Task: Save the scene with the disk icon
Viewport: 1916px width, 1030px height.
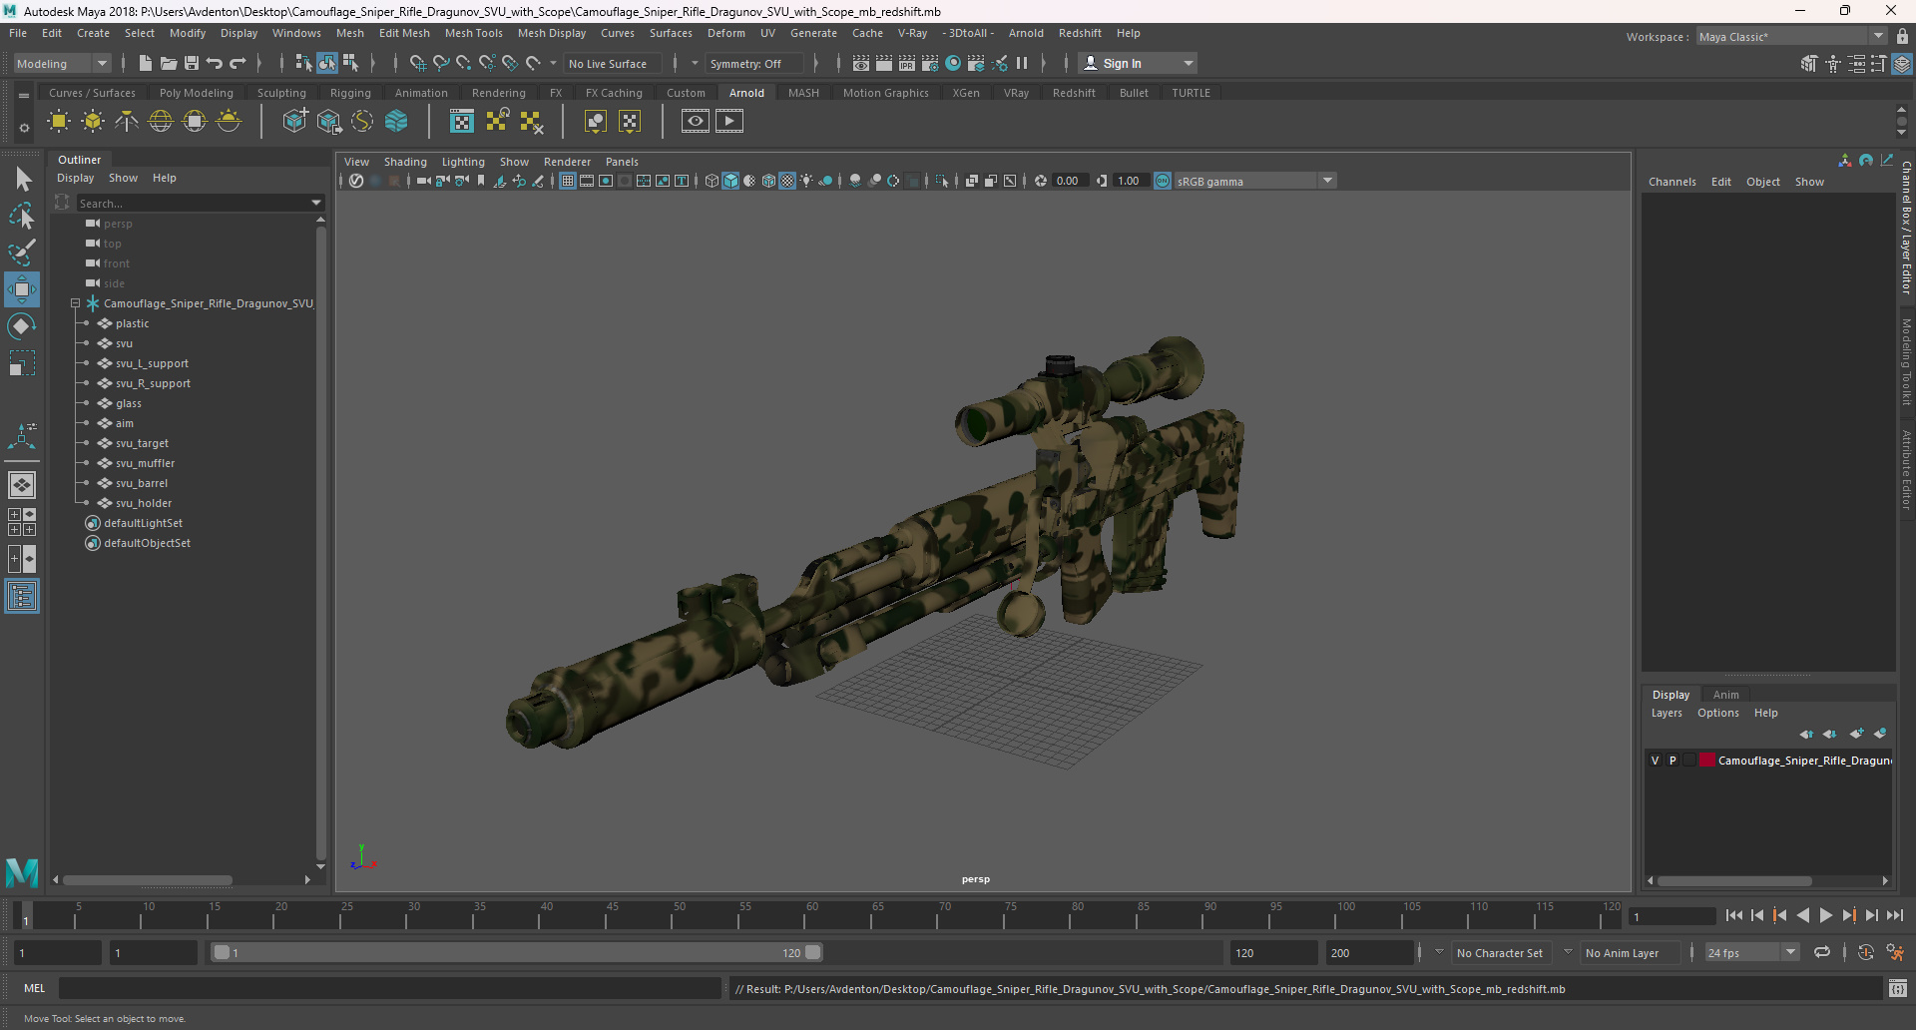Action: point(192,63)
